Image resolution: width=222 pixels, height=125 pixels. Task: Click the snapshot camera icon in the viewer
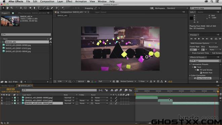(x=88, y=82)
